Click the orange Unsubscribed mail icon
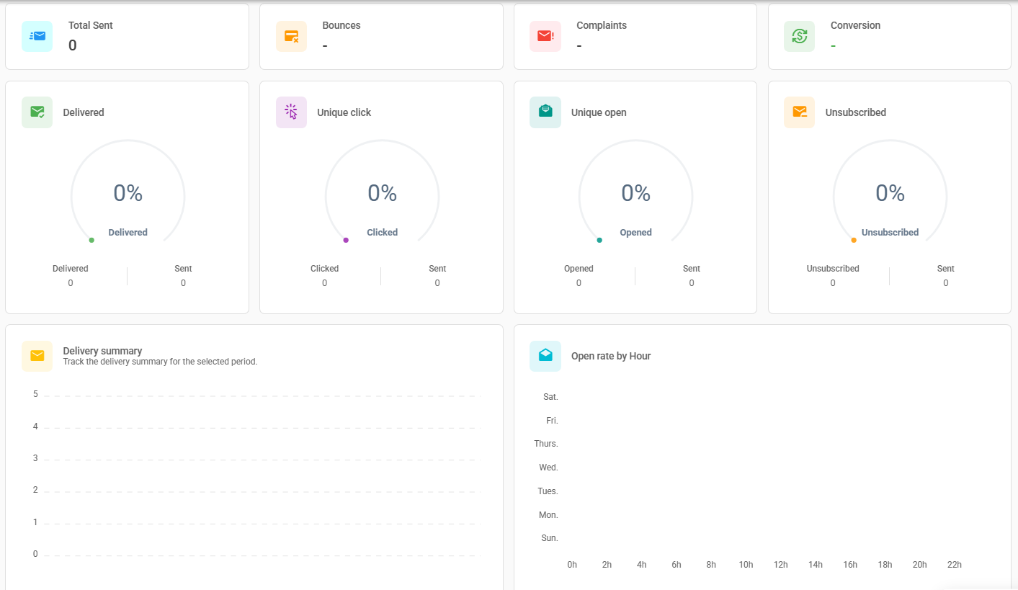The image size is (1018, 590). (x=799, y=112)
